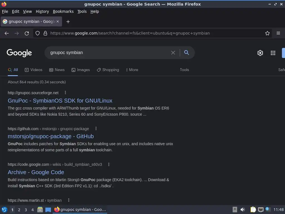Click the show desktop taskbar icon
Image resolution: width=285 pixels, height=214 pixels.
[x=48, y=210]
